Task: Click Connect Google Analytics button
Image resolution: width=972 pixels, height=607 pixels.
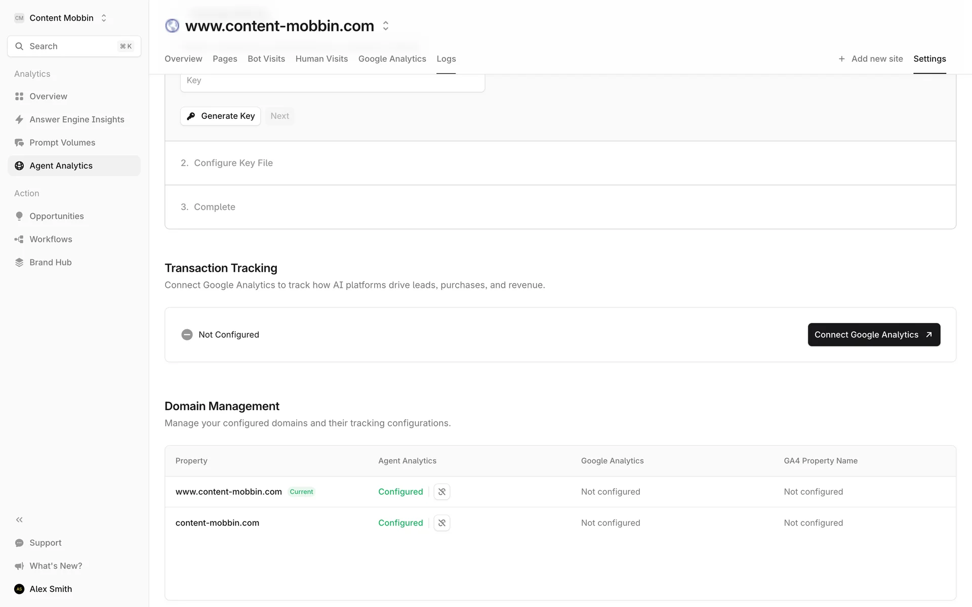Action: 874,335
